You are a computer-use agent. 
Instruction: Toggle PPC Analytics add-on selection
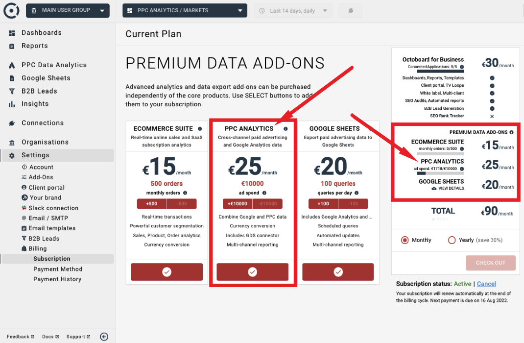(253, 272)
